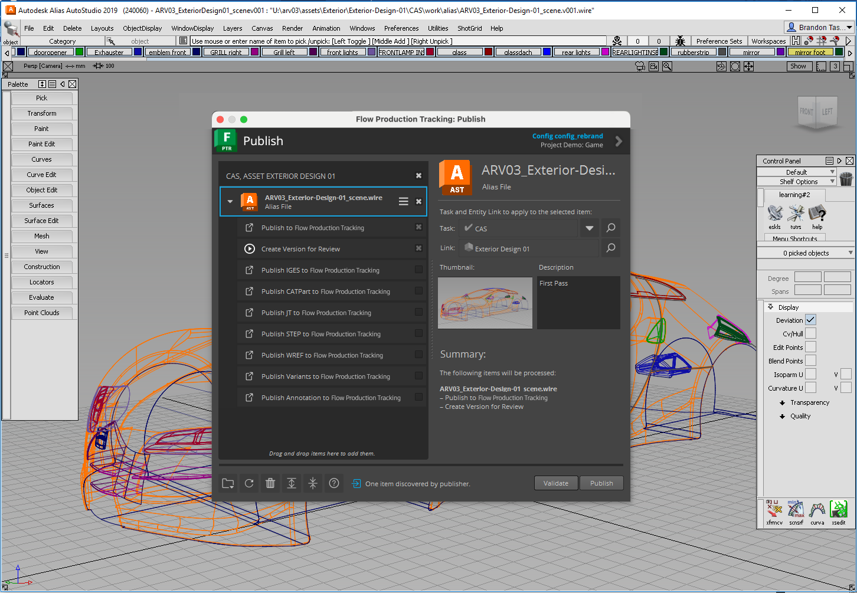Select the xsedit tool icon
This screenshot has width=857, height=593.
[x=839, y=512]
